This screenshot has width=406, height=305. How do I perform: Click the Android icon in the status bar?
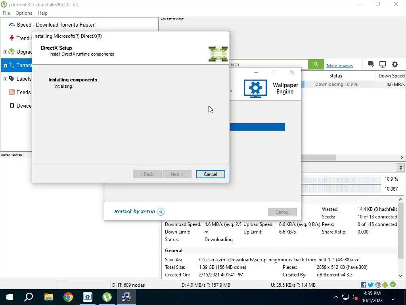[385, 285]
